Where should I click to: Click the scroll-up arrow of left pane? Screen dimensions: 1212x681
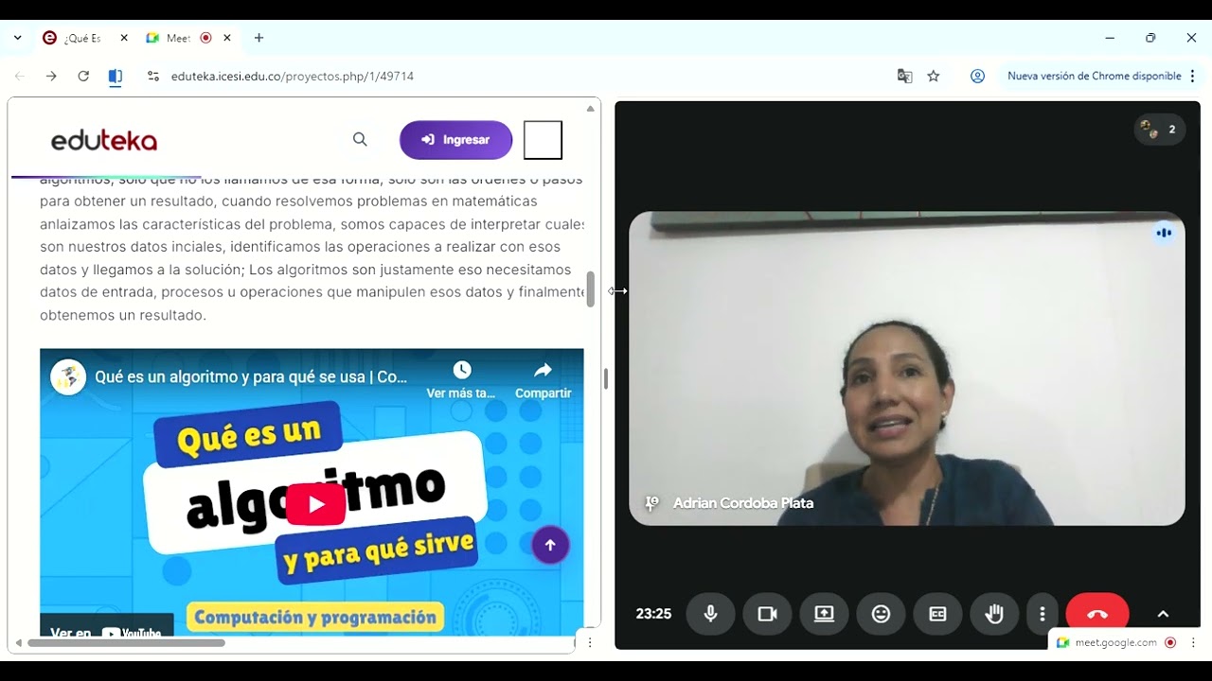pyautogui.click(x=591, y=109)
